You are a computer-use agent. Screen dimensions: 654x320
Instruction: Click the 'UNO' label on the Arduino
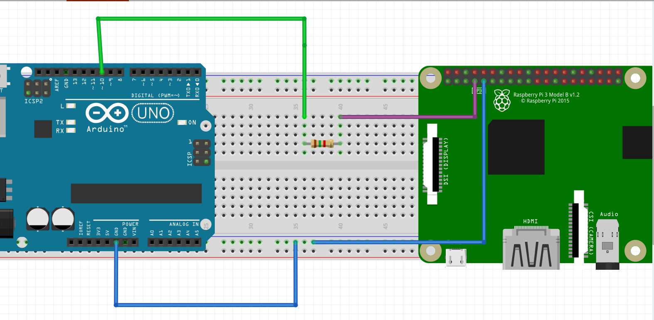[x=153, y=113]
